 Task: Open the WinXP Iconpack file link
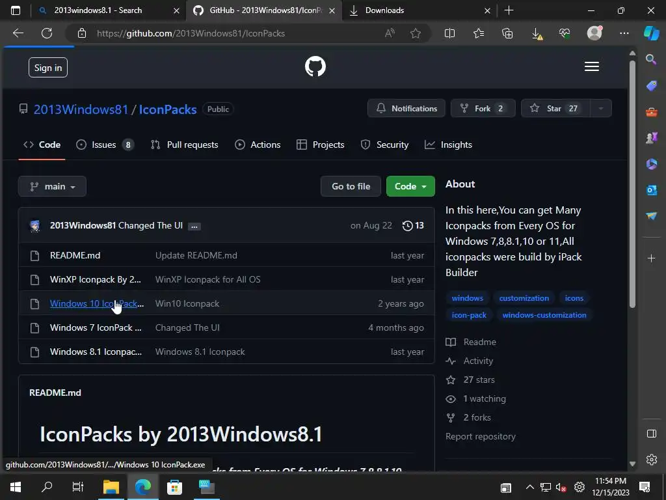[95, 279]
